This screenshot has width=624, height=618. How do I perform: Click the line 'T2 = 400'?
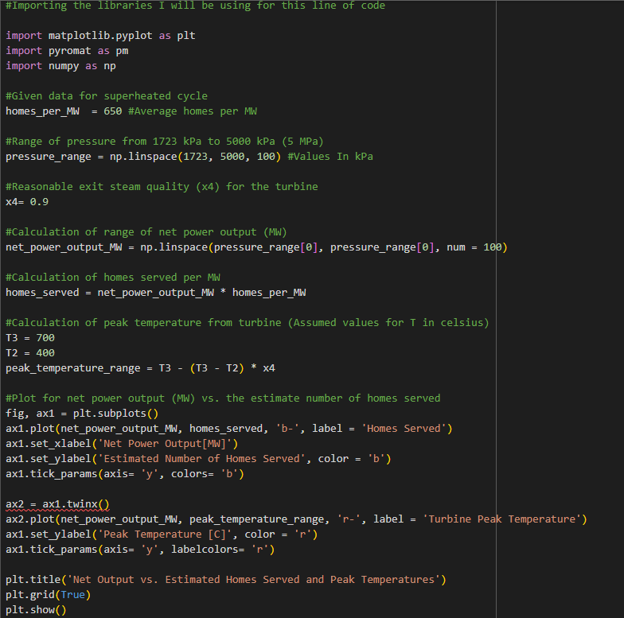pyautogui.click(x=30, y=353)
